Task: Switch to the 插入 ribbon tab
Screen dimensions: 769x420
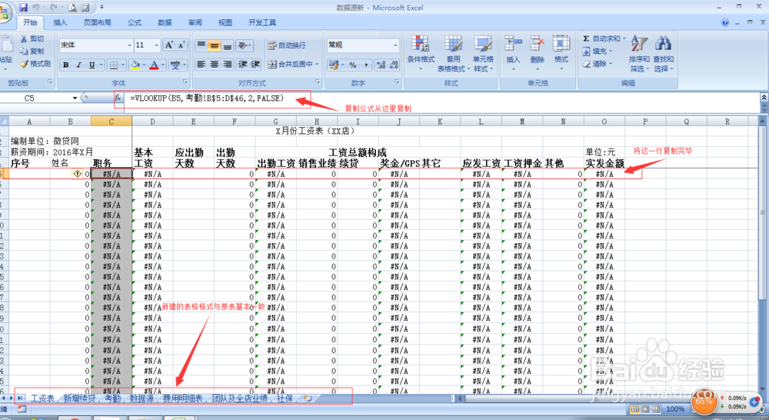Action: click(60, 22)
